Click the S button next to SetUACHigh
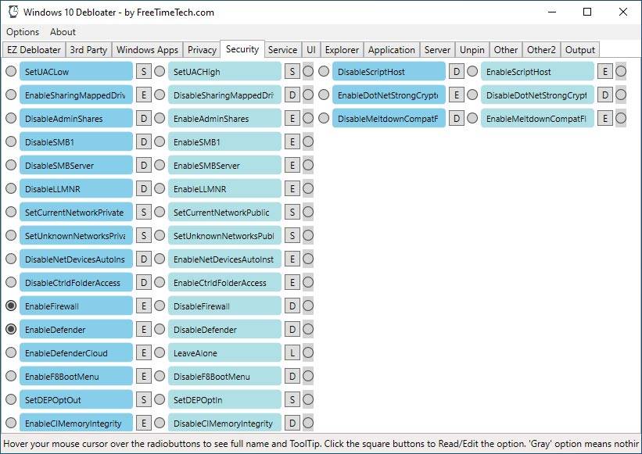 click(x=292, y=72)
